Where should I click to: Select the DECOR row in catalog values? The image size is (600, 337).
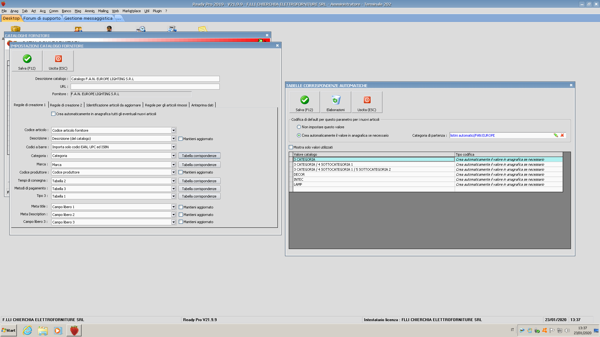(373, 174)
